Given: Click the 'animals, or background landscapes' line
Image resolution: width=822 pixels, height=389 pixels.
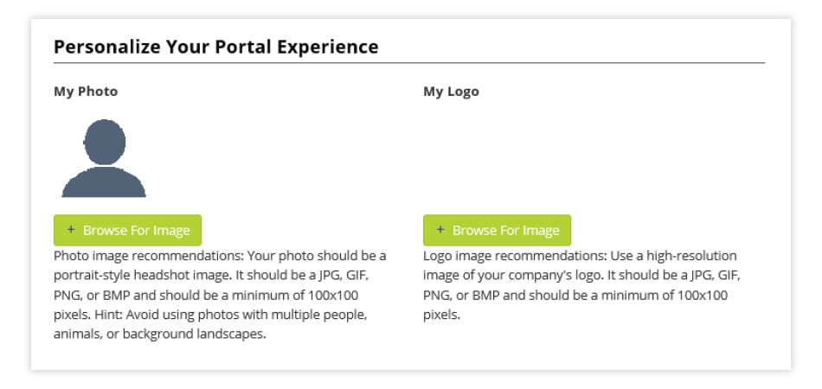Looking at the screenshot, I should coord(159,335).
